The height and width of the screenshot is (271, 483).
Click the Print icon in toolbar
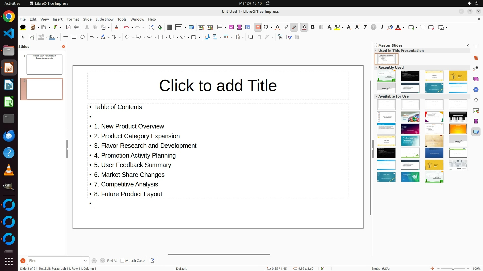point(77,27)
